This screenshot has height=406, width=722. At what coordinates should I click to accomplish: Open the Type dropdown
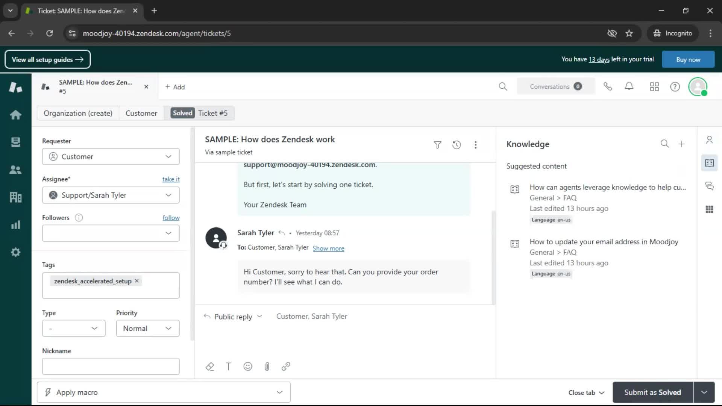pos(74,329)
